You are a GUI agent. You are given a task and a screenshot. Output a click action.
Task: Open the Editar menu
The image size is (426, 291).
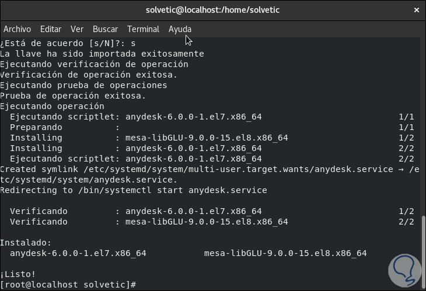(x=51, y=29)
